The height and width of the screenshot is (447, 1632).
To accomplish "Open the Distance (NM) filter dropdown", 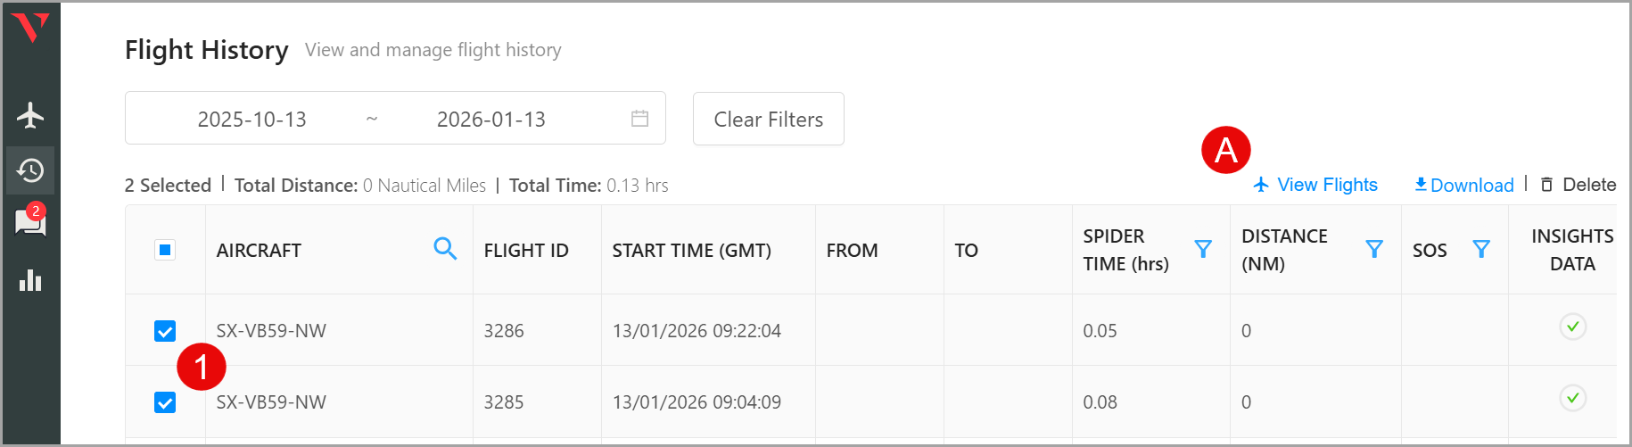I will pos(1374,249).
